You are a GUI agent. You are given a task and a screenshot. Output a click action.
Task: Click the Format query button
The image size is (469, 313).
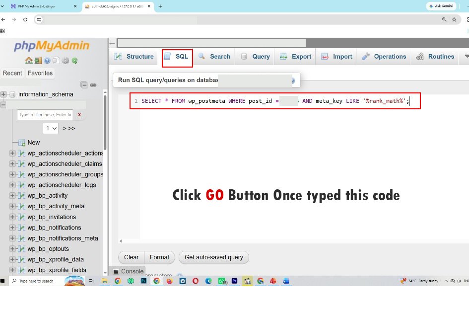159,257
